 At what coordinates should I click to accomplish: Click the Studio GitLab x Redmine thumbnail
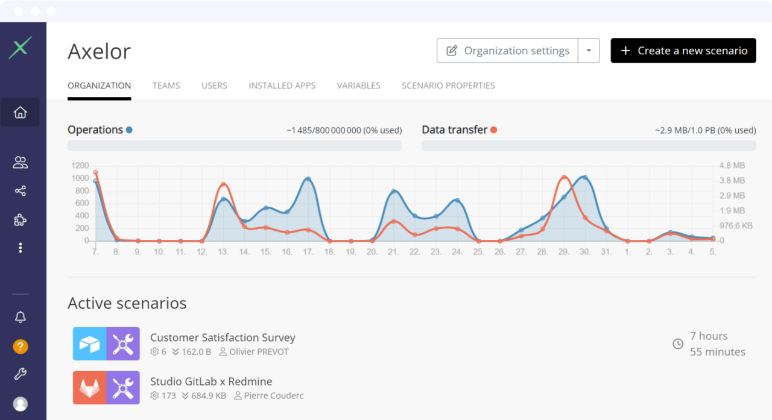(106, 387)
